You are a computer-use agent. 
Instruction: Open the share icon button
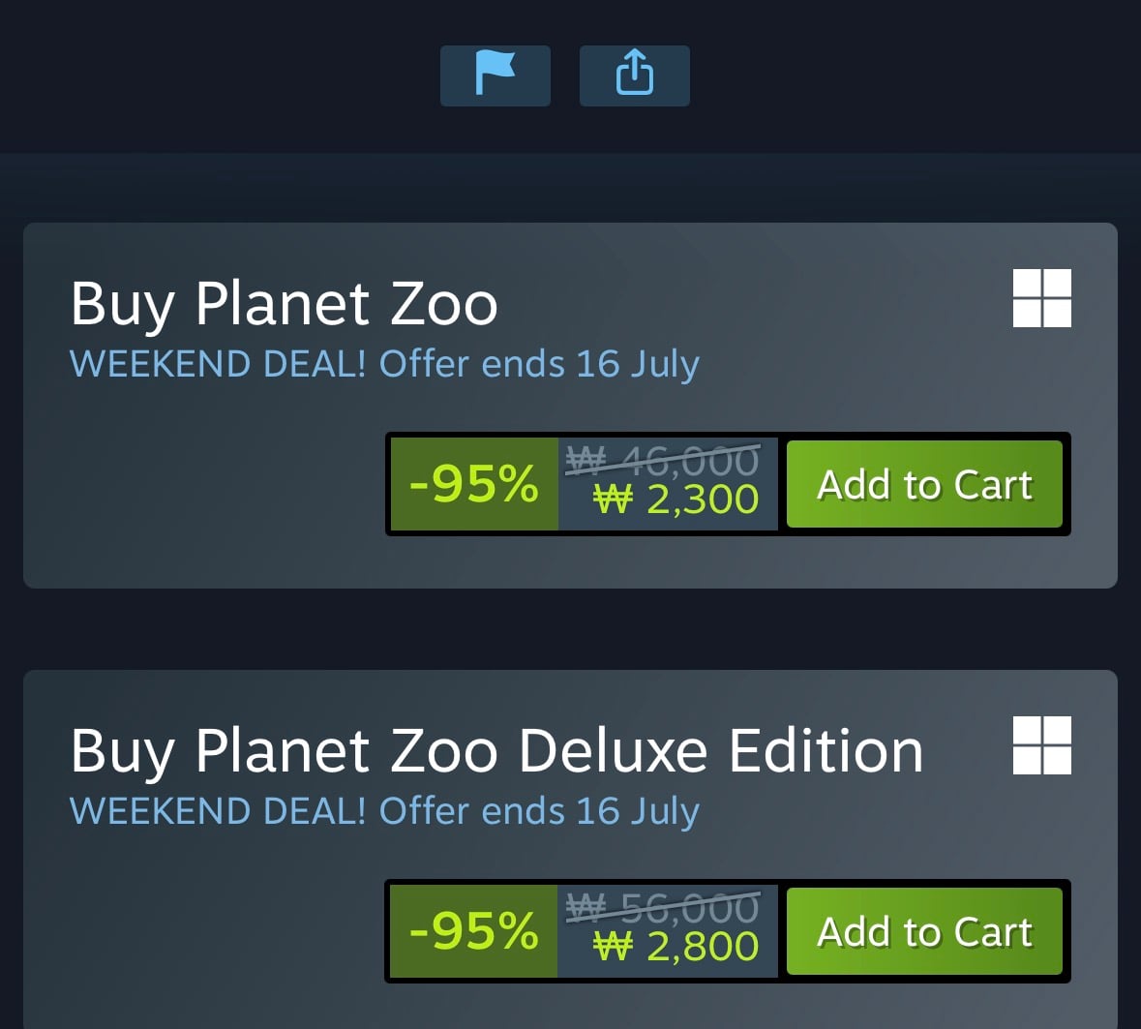635,76
